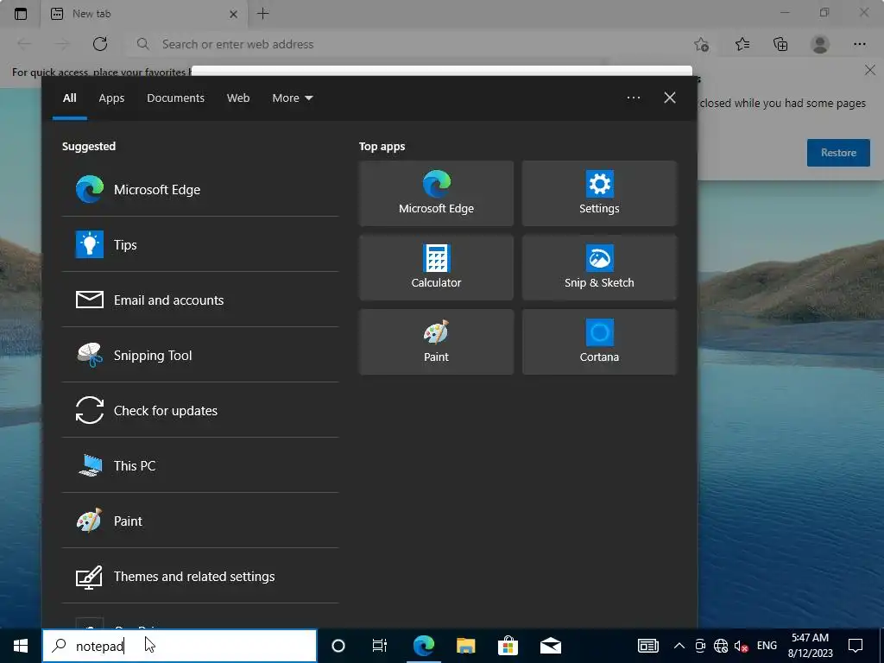The width and height of the screenshot is (884, 663).
Task: Open the Paint tile in Top apps
Action: 436,342
